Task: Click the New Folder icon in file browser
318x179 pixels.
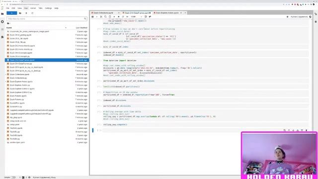Action: coord(20,13)
